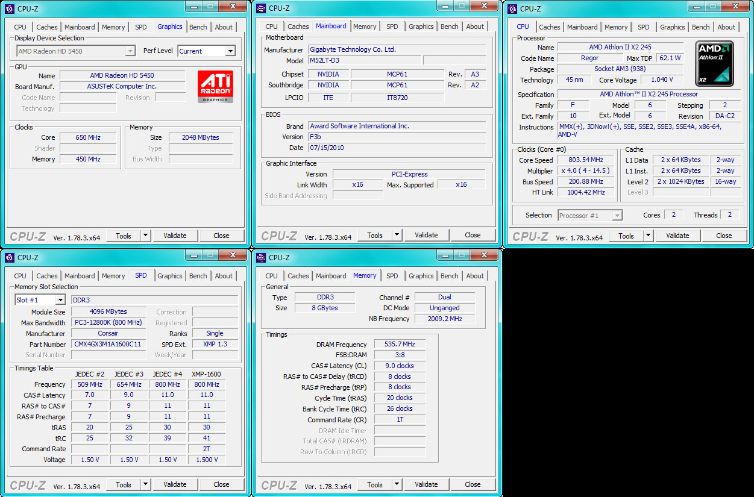Click Tools button in CPU window
Viewport: 754px width, 497px height.
(x=626, y=236)
